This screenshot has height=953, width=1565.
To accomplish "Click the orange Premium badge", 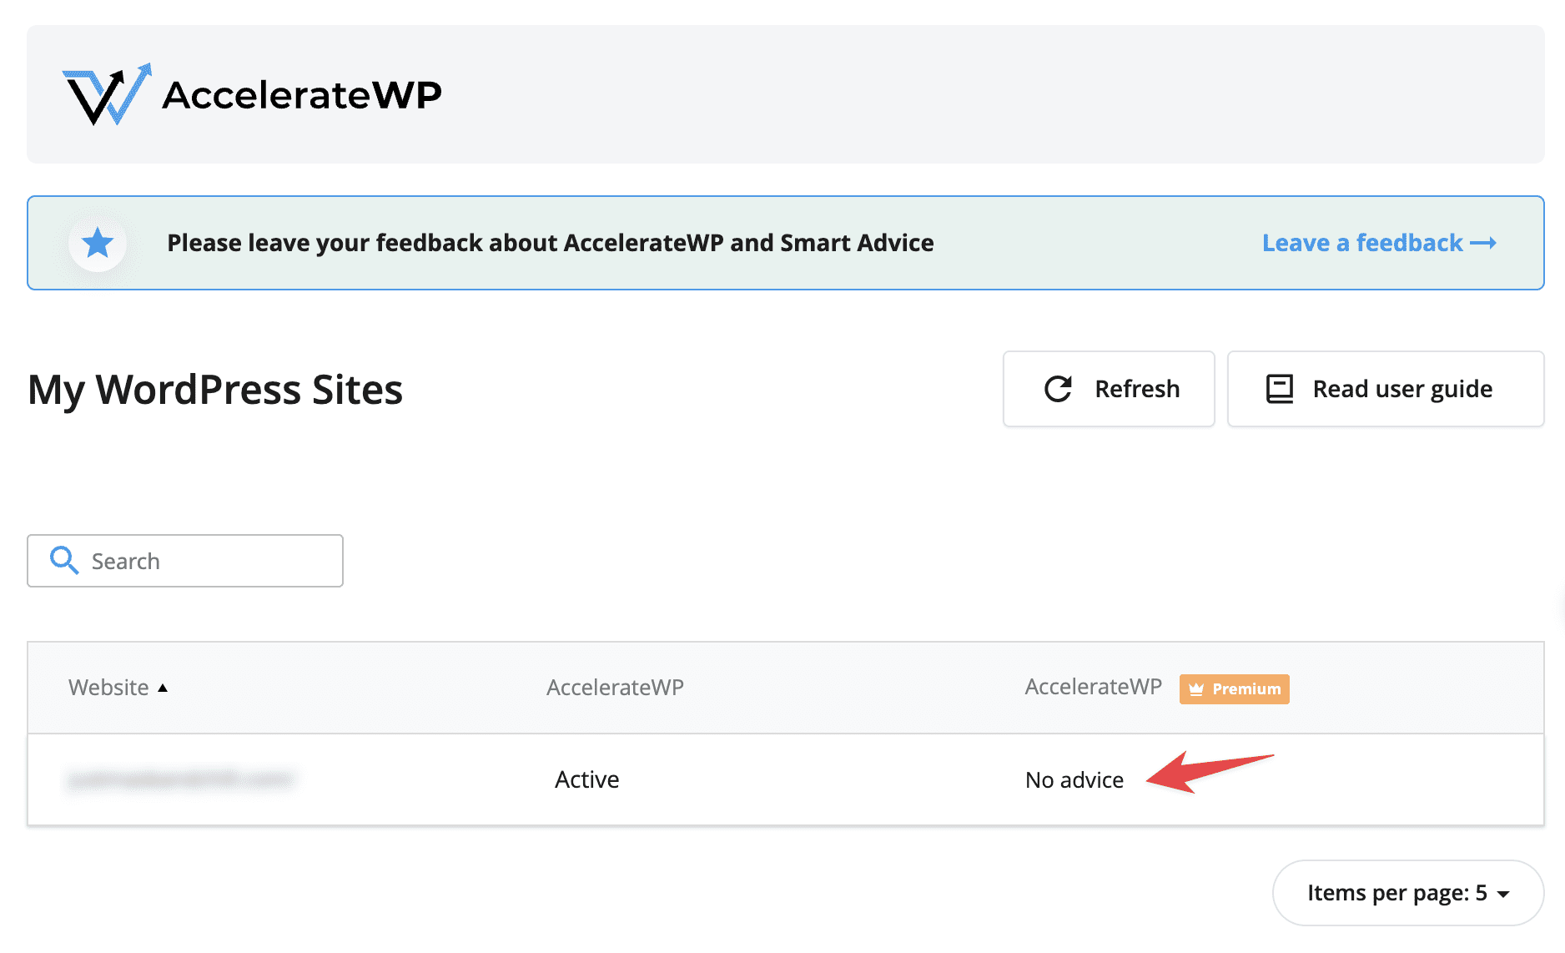I will pos(1235,689).
